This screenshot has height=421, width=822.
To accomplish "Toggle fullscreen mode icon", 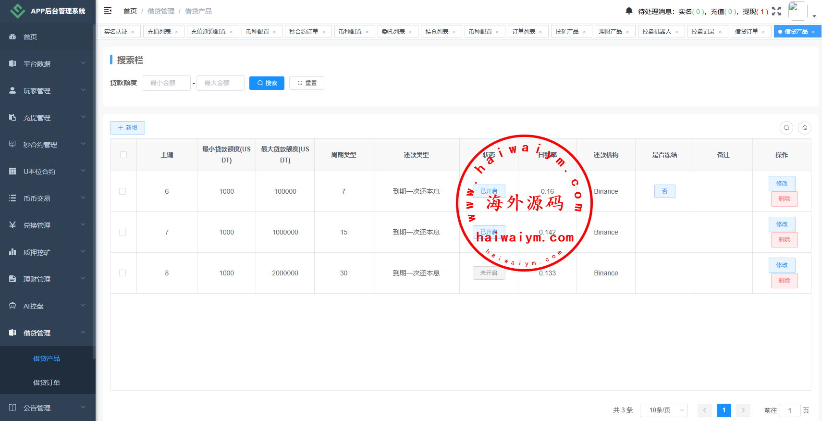I will pyautogui.click(x=776, y=11).
